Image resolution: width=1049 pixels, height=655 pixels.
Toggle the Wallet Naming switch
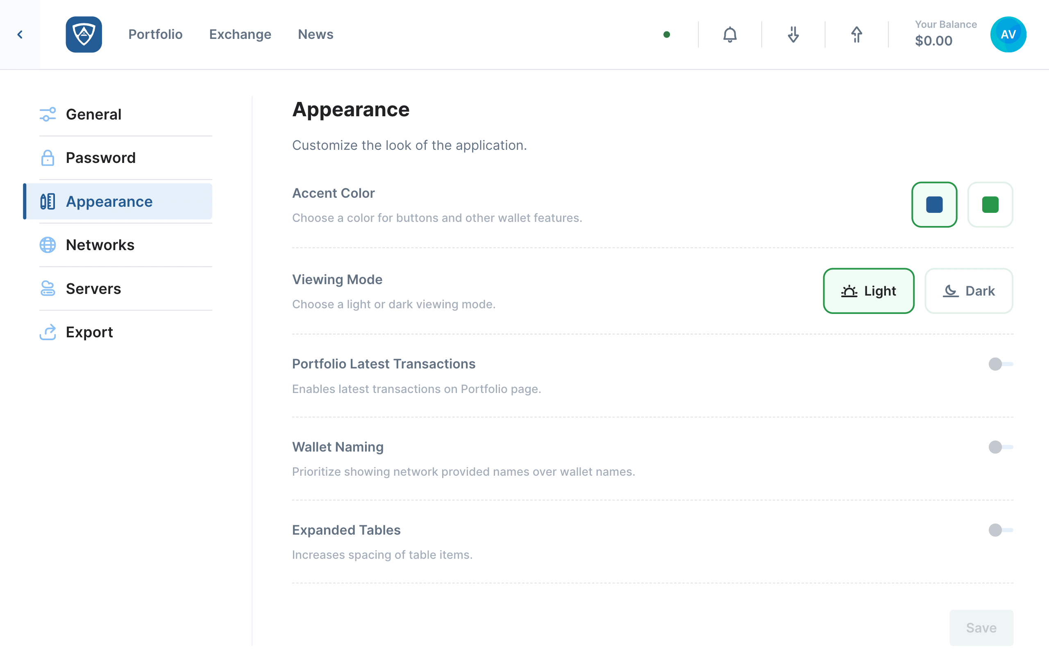(1001, 447)
